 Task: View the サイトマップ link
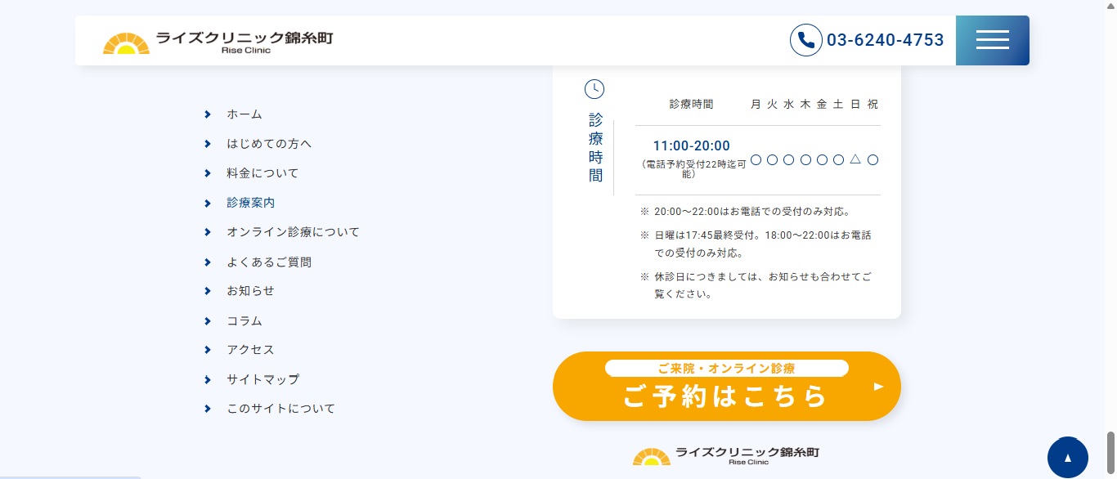(262, 379)
